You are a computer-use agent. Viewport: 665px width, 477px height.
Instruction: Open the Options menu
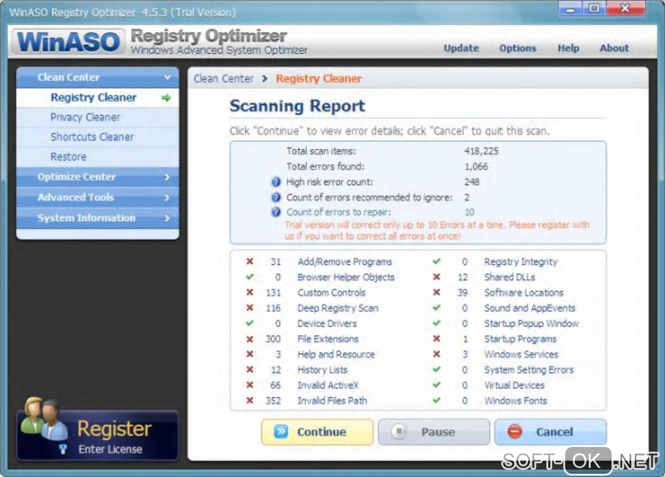[518, 48]
